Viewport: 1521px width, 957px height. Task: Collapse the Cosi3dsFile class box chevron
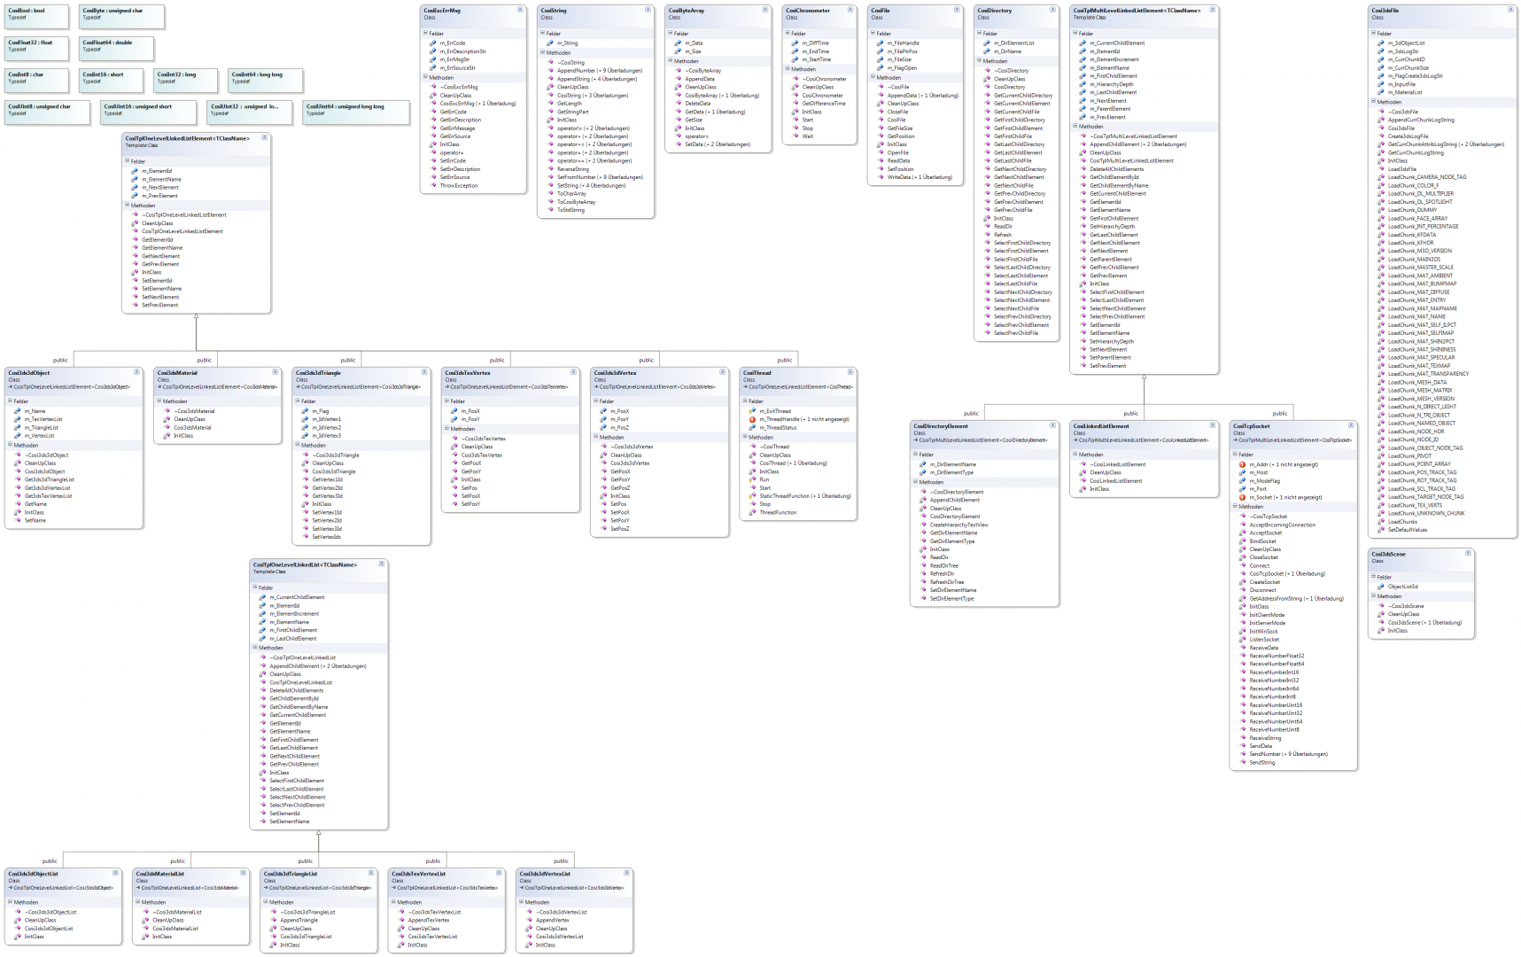click(x=1510, y=10)
